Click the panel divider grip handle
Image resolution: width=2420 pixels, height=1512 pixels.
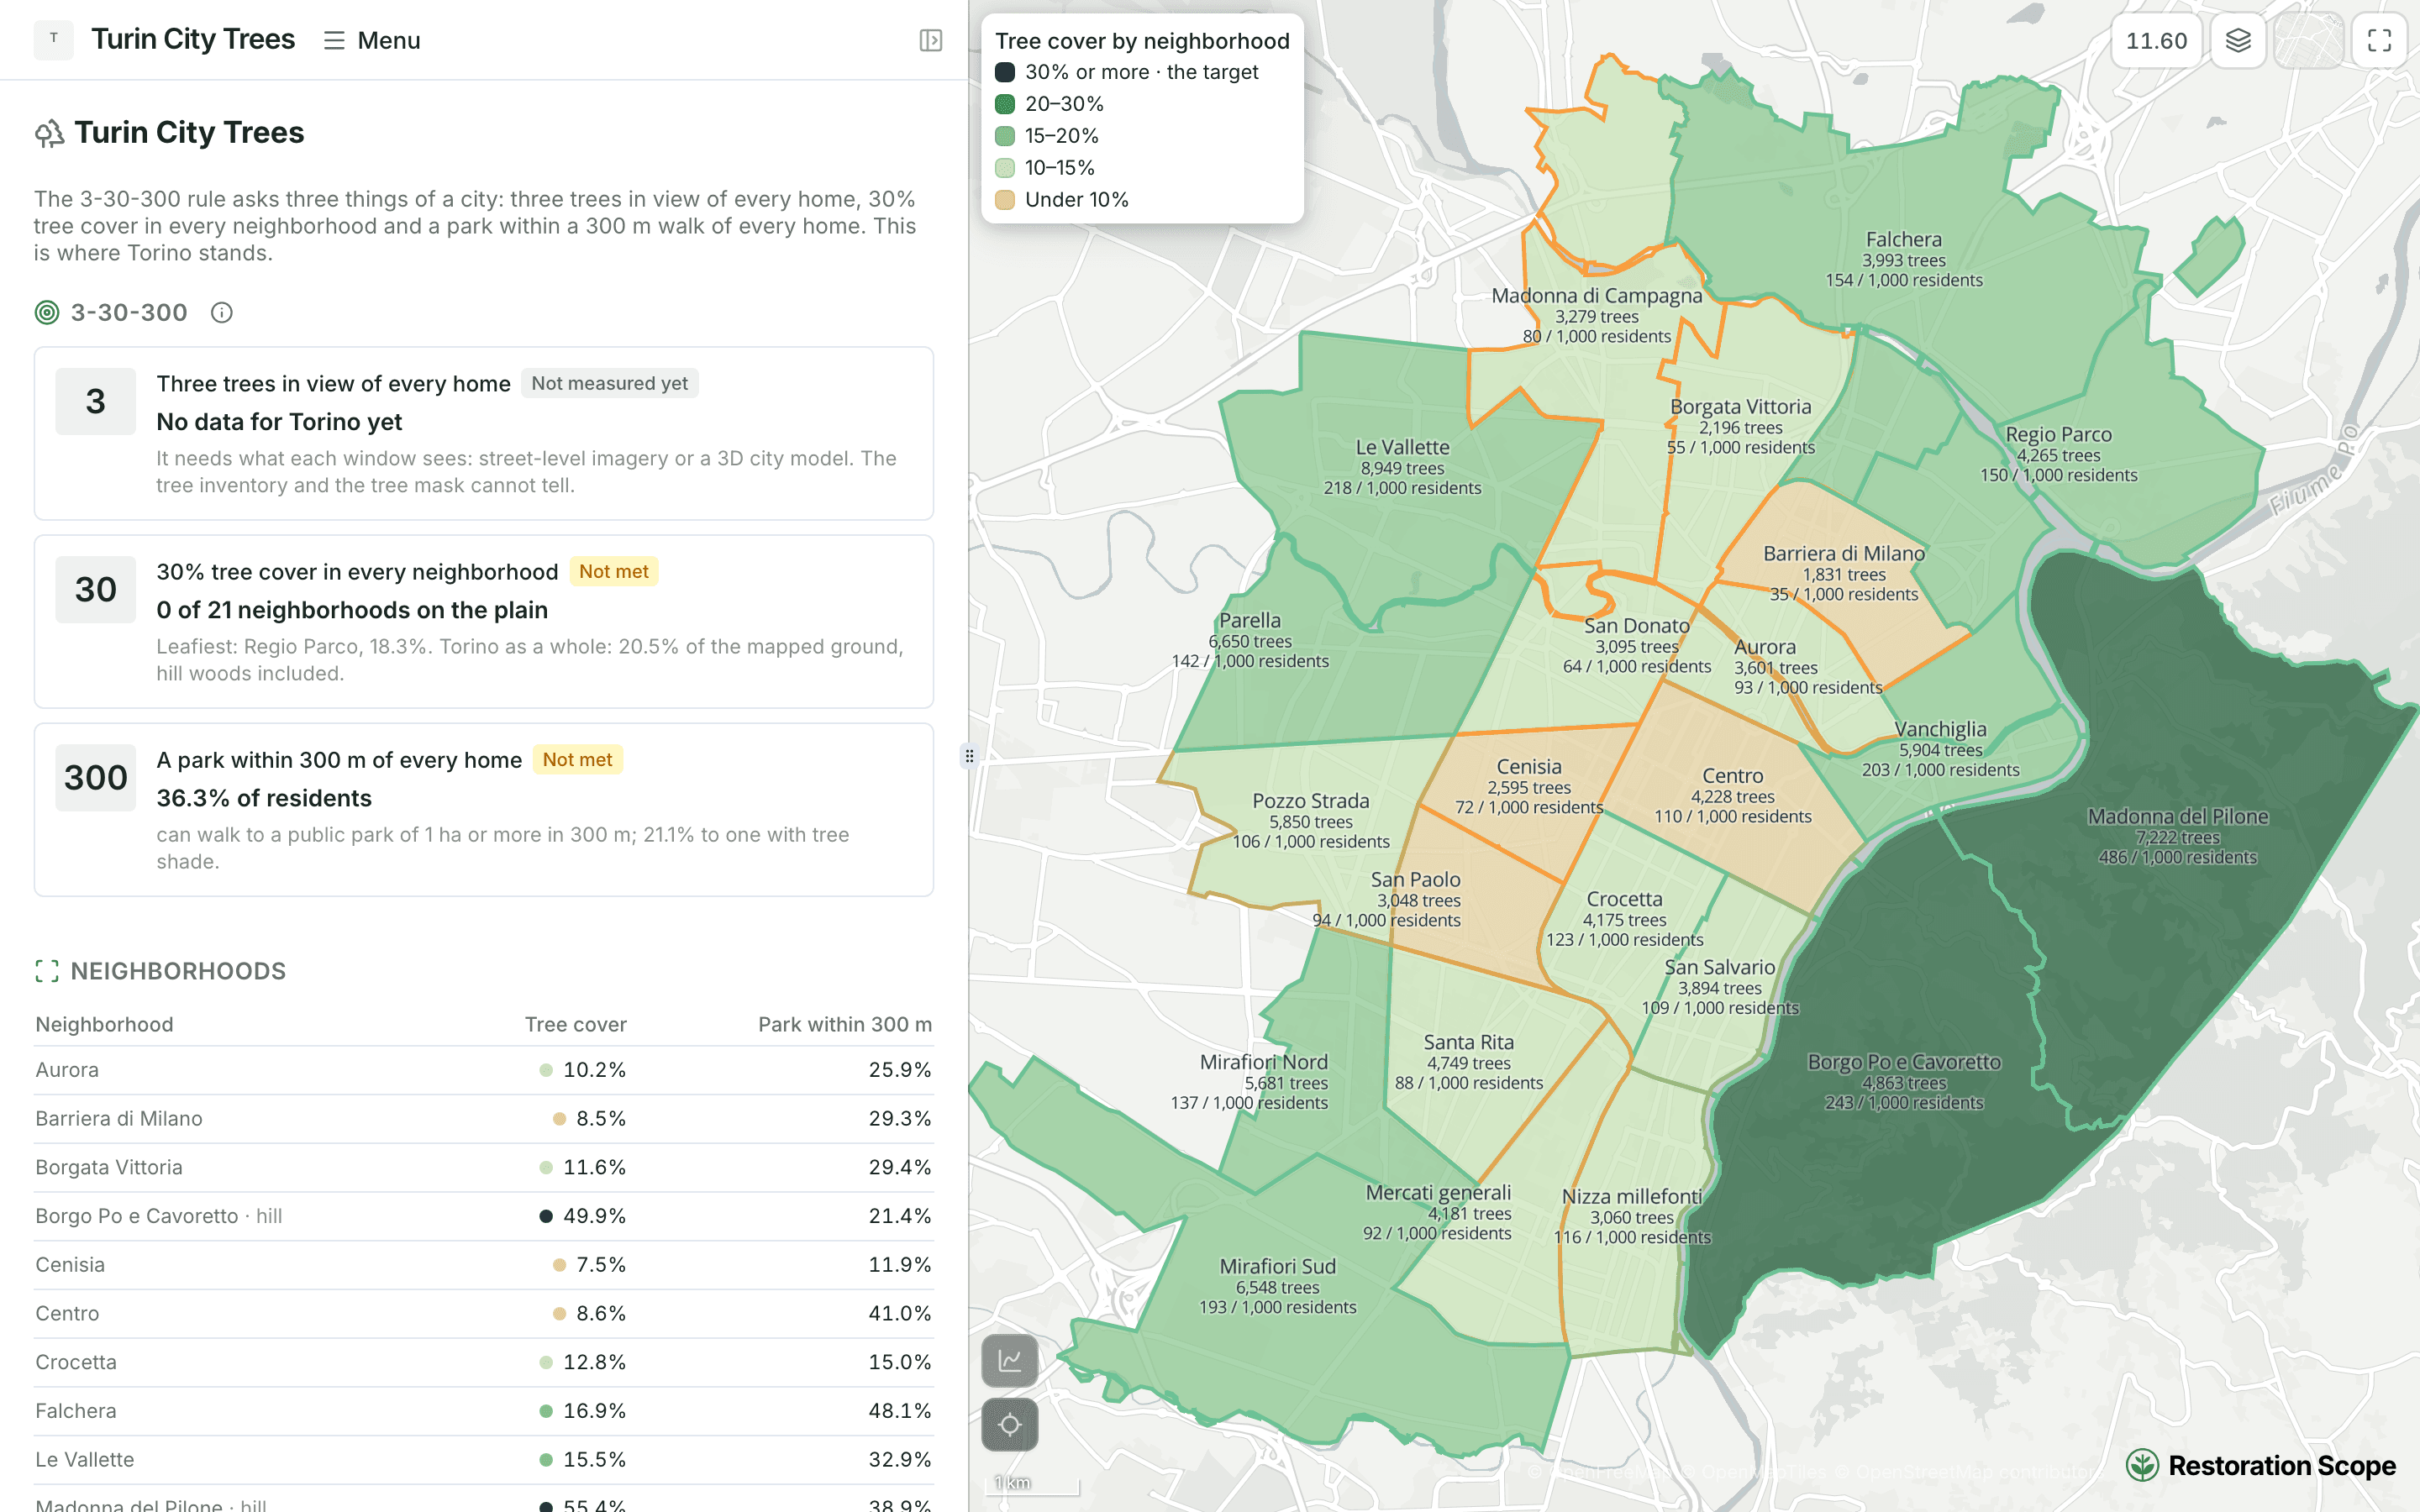point(969,756)
